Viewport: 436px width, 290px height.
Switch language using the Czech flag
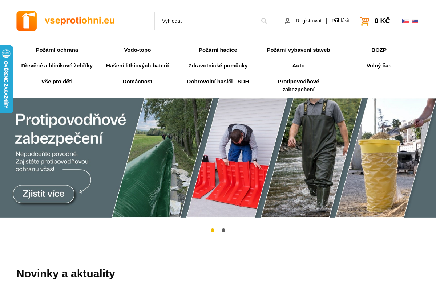405,21
